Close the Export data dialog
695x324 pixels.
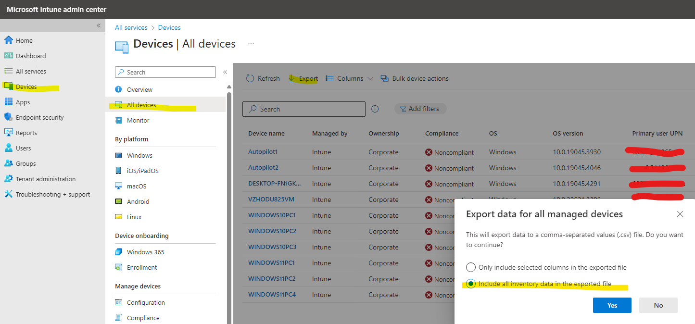coord(680,214)
